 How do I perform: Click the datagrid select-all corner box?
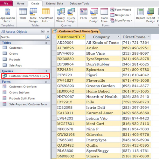(54, 37)
